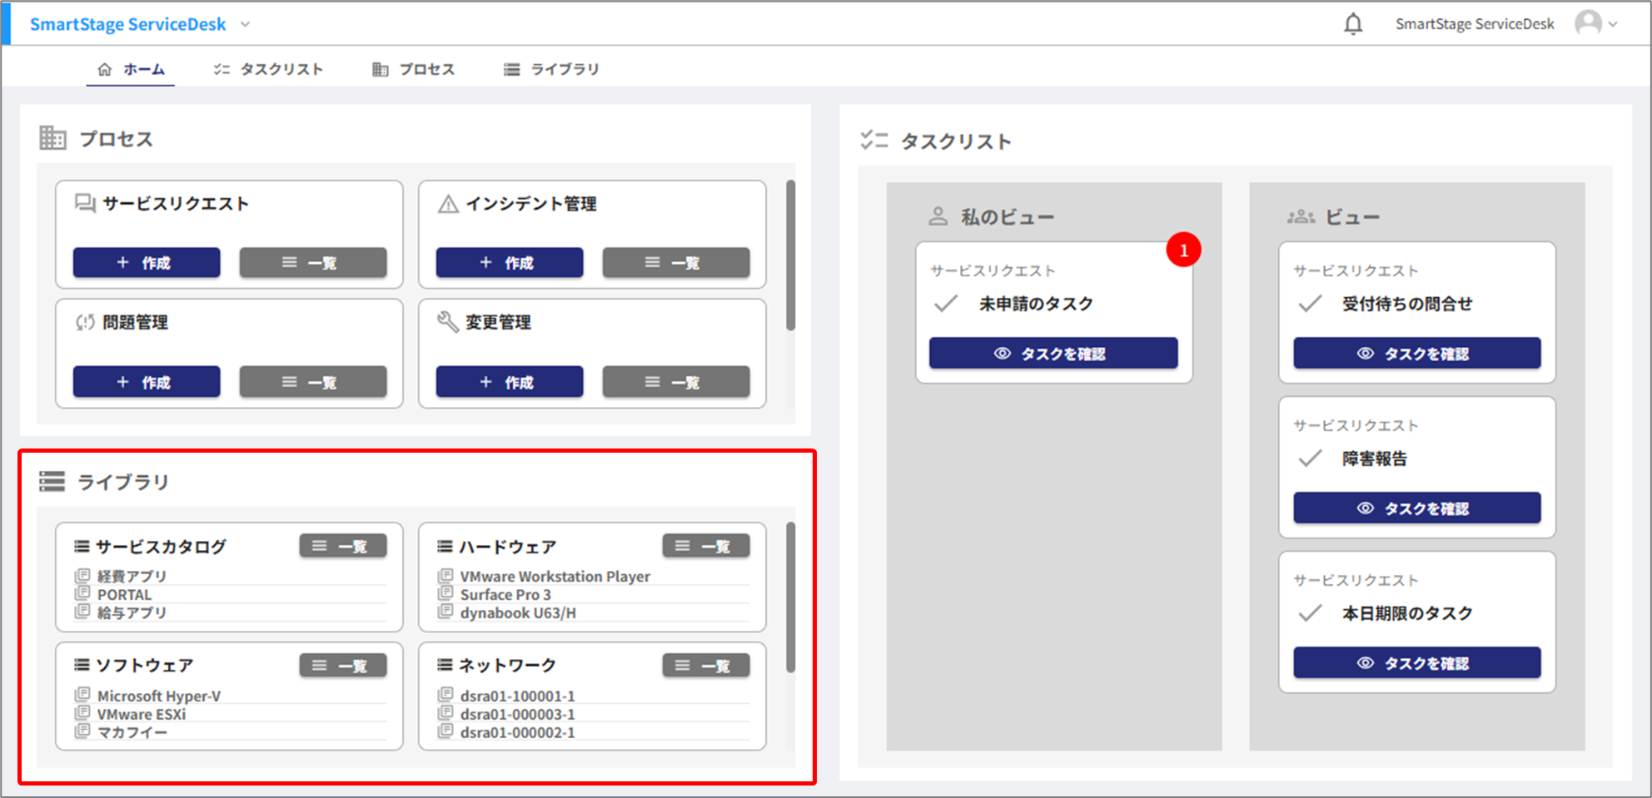
Task: Open the incident management 一覧 list
Action: (x=675, y=263)
